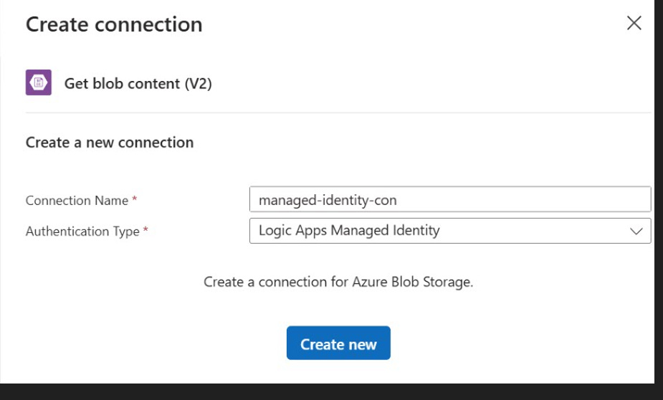The width and height of the screenshot is (663, 400).
Task: Focus the Connection Name input field
Action: coord(450,199)
